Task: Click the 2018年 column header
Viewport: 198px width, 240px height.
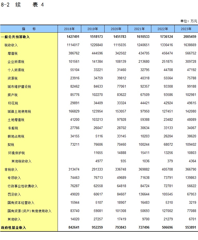Action: pos(69,29)
